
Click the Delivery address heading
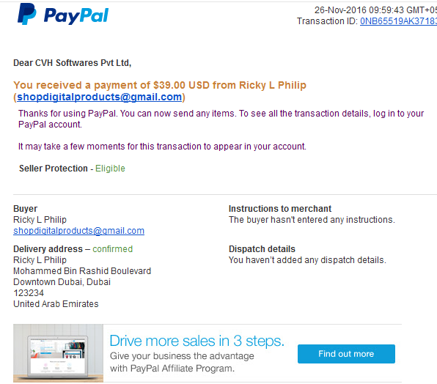point(48,249)
